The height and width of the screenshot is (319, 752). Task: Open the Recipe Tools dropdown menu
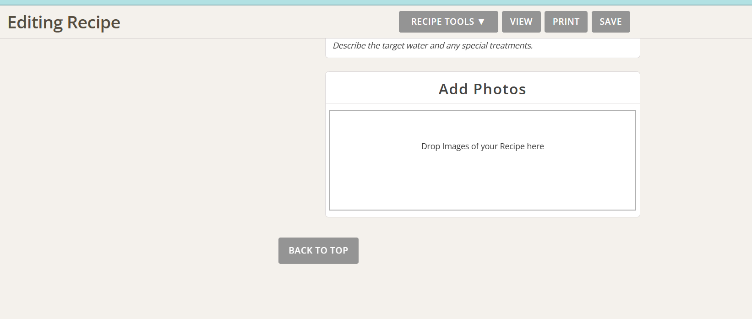(448, 22)
